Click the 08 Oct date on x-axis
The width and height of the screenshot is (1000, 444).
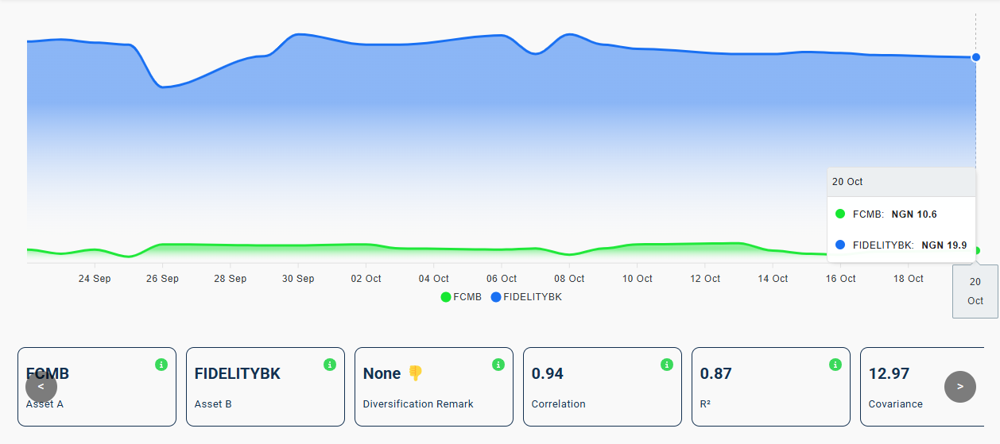569,279
